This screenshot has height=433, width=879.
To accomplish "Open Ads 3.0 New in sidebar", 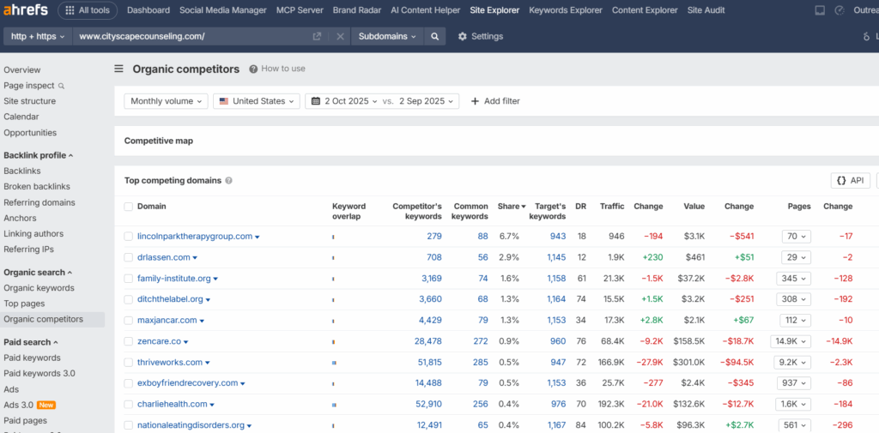I will point(30,405).
